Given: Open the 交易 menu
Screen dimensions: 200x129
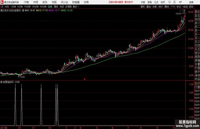Looking at the screenshot, I should 86,2.
